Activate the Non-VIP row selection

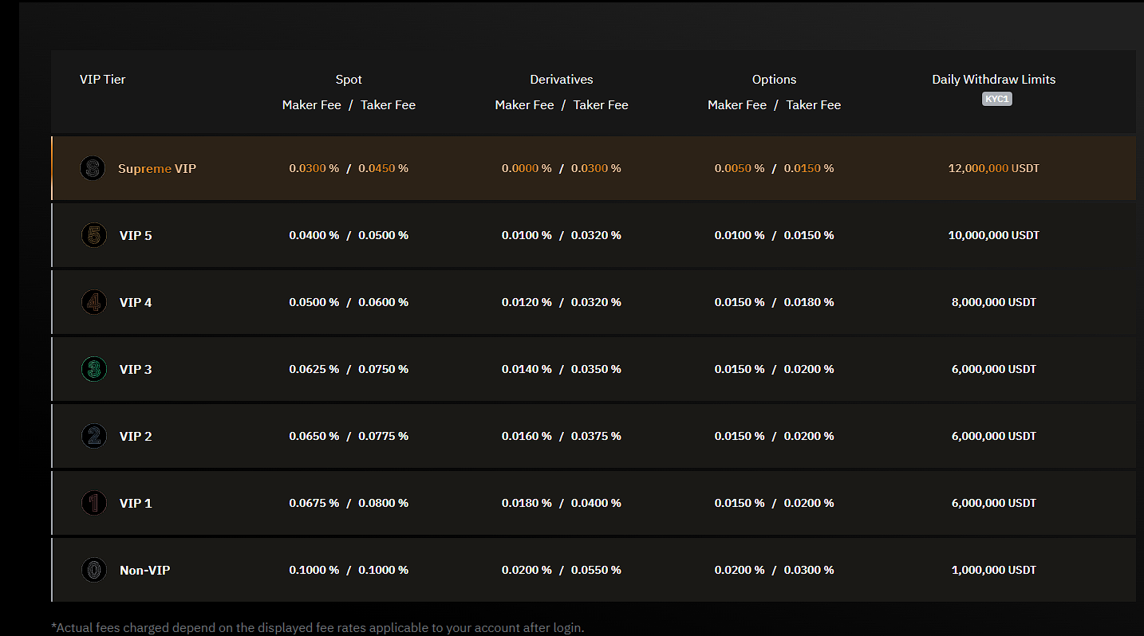[594, 570]
